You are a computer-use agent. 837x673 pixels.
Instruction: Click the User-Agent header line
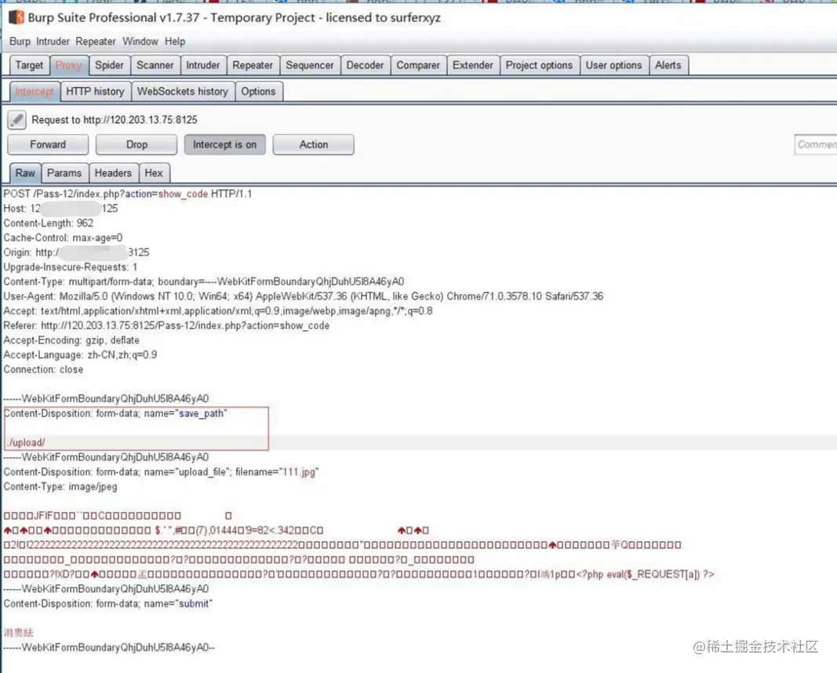pos(304,296)
